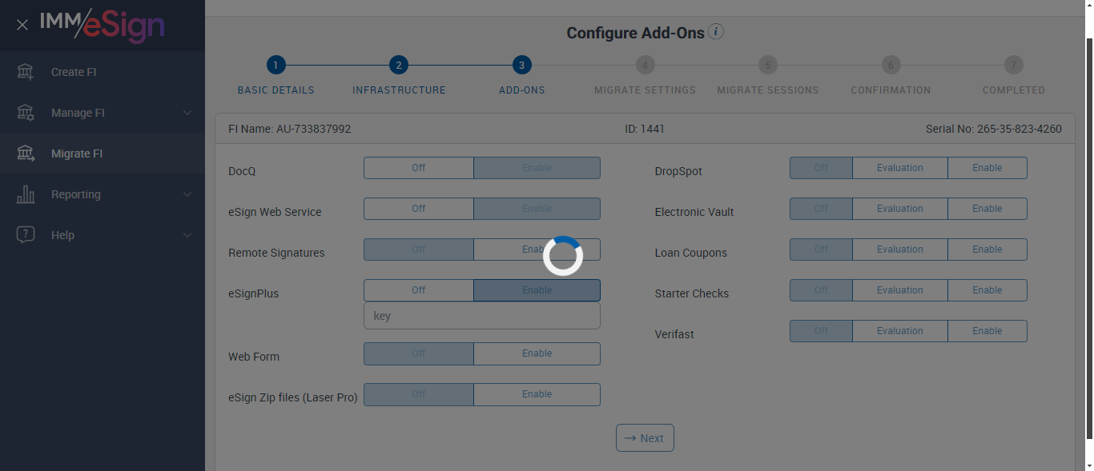Click the vertical page scrollbar
The image size is (1094, 471).
[x=1089, y=240]
